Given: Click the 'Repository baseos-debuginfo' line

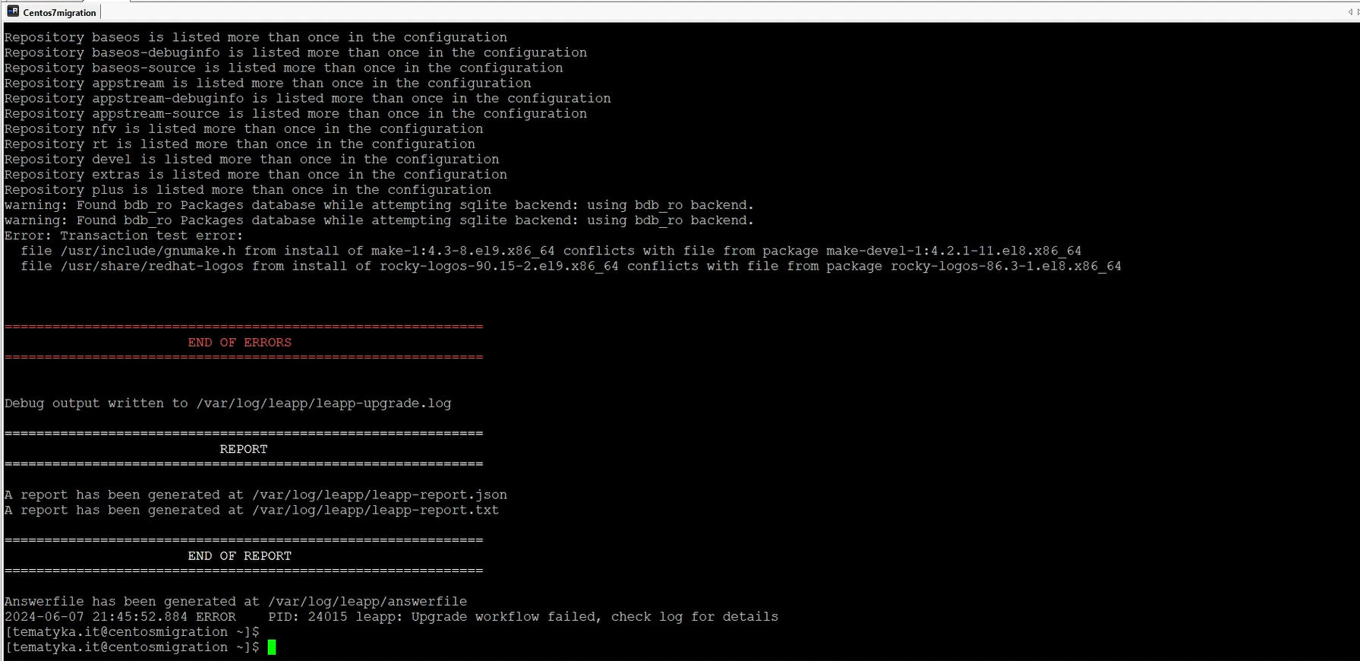Looking at the screenshot, I should point(296,52).
